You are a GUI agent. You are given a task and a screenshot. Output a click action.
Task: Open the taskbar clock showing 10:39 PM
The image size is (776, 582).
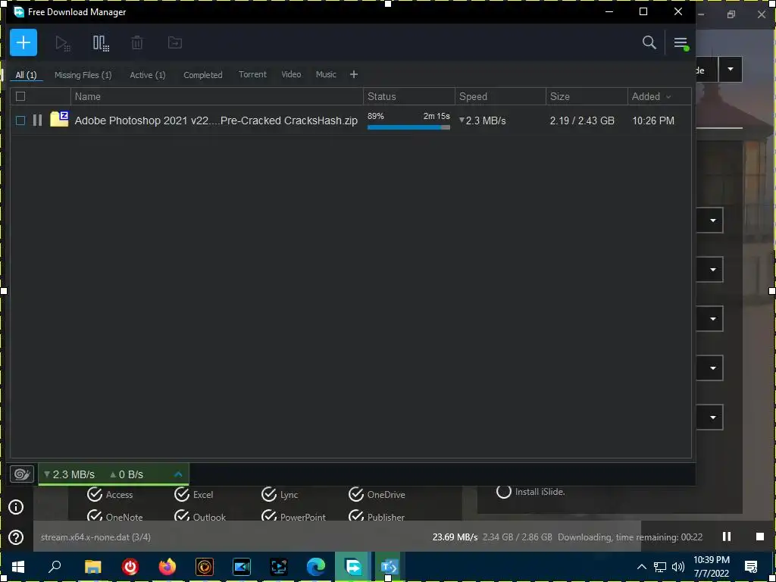pos(711,567)
